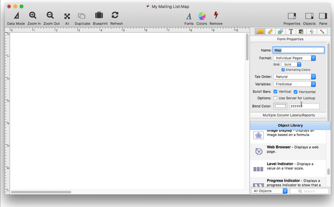Select the diamond-shaped inspector tab
334x207 pixels.
coord(311,31)
